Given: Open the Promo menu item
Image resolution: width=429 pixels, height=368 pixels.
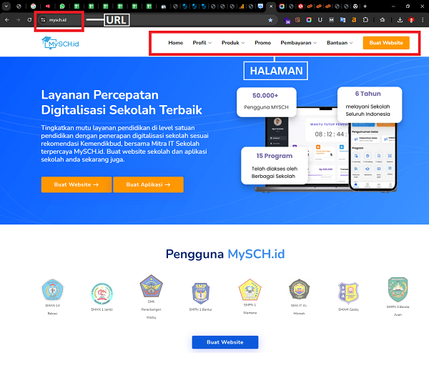Looking at the screenshot, I should coord(262,43).
